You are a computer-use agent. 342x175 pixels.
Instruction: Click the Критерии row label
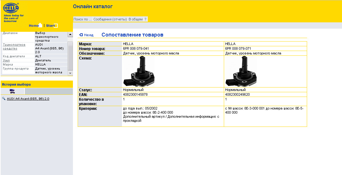tap(88, 109)
